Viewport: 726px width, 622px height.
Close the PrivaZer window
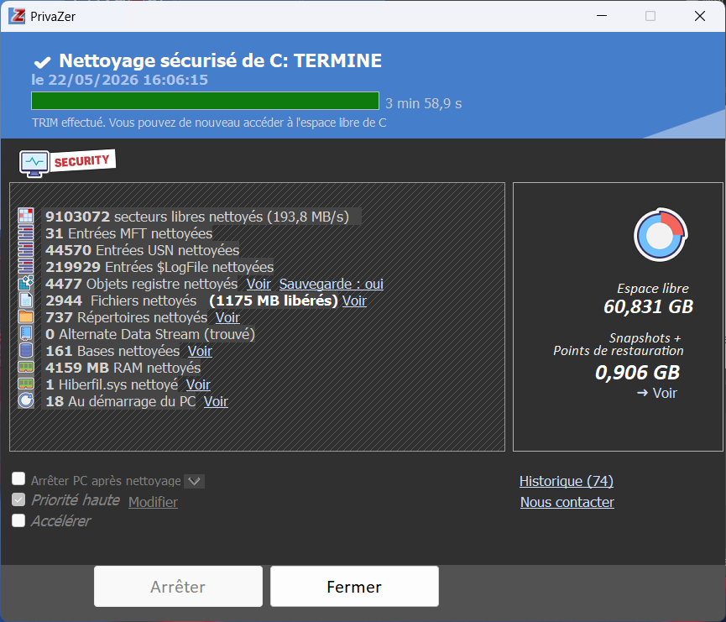pyautogui.click(x=700, y=16)
